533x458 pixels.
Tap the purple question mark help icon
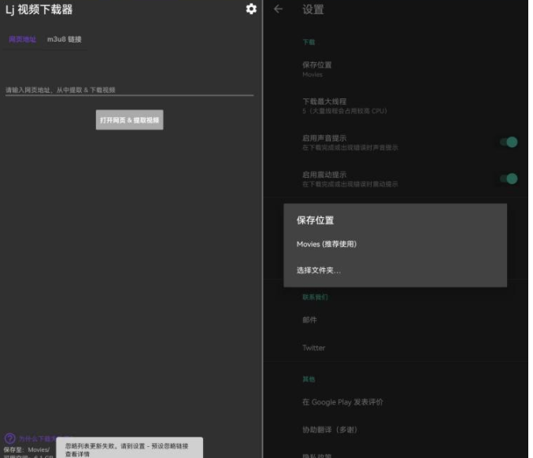[x=9, y=438]
